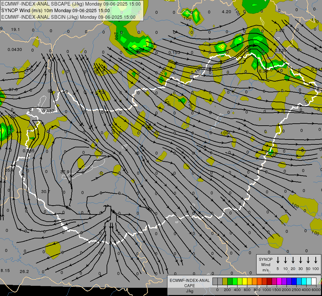
Task: Click legend tick label 800
Action: click(x=257, y=290)
